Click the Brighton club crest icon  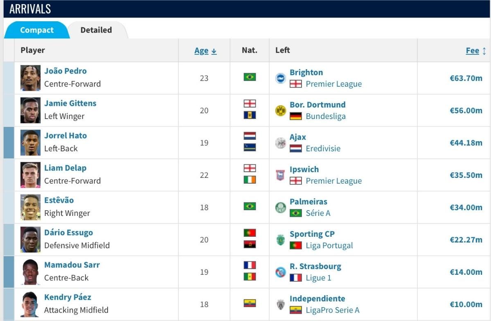coord(281,78)
